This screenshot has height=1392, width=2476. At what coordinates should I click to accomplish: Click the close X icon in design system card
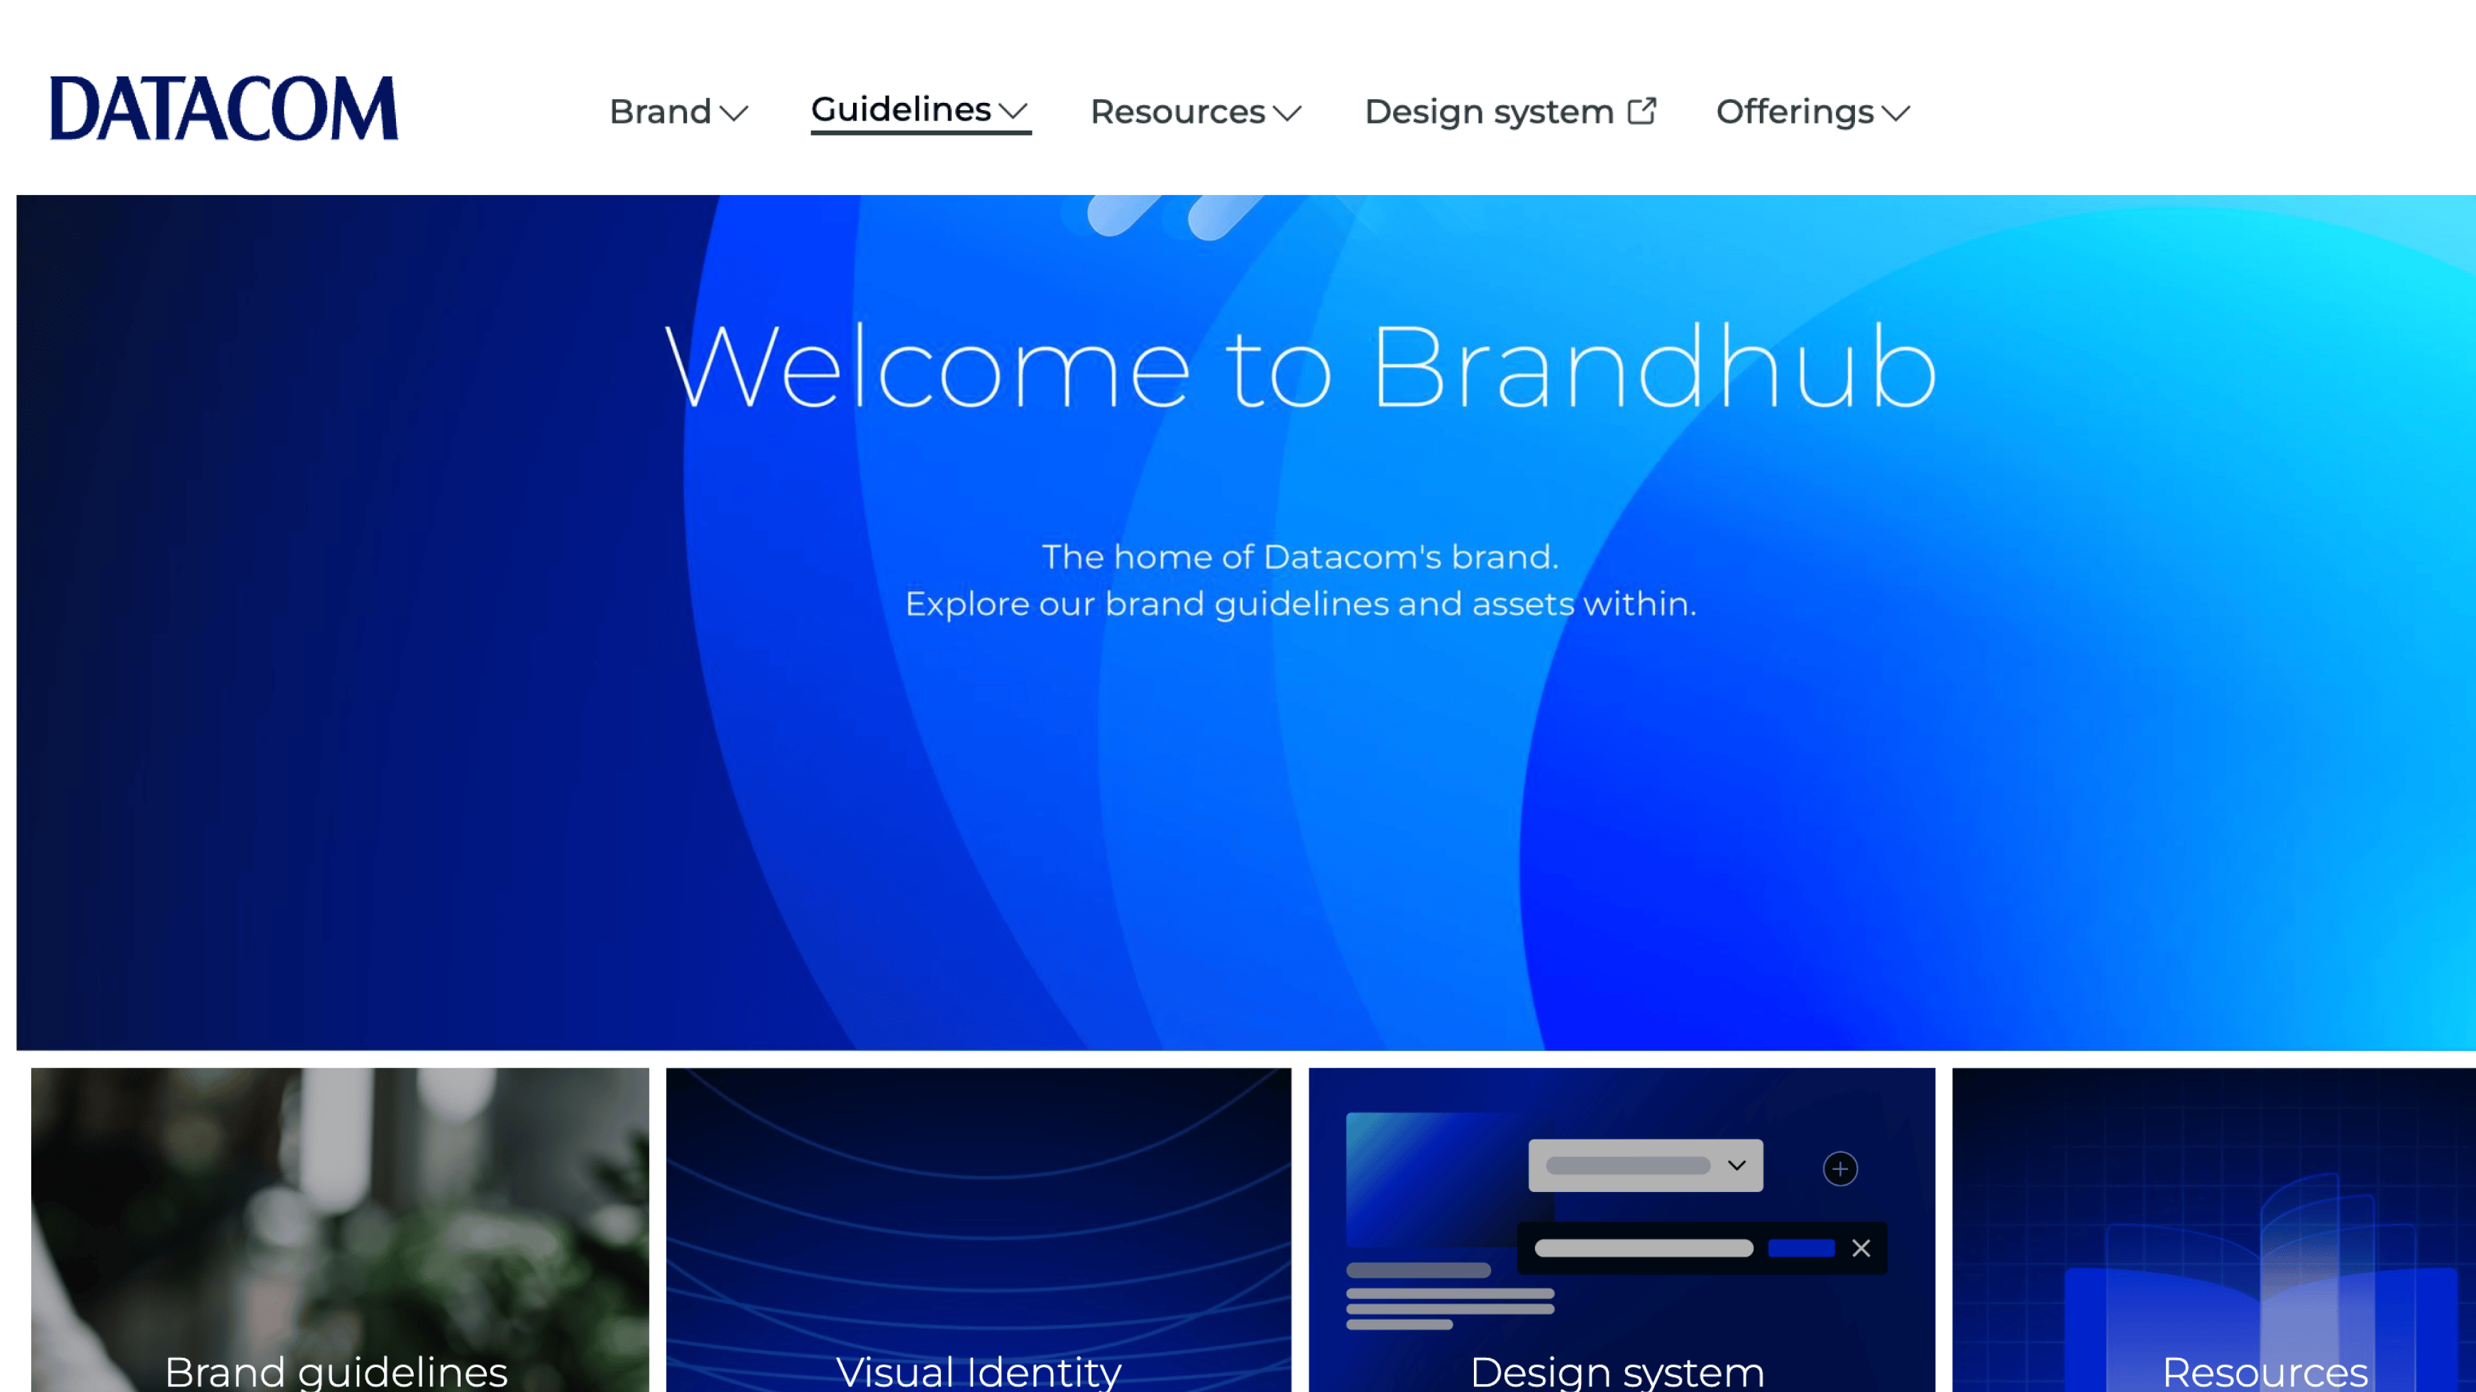coord(1861,1247)
